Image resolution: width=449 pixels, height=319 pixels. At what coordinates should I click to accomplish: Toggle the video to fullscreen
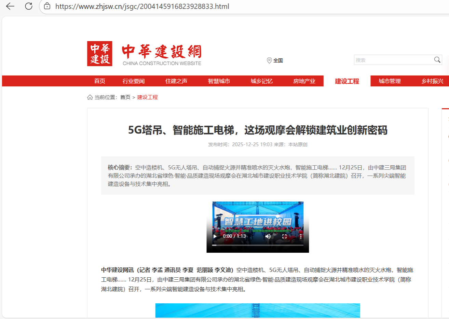[x=284, y=236]
